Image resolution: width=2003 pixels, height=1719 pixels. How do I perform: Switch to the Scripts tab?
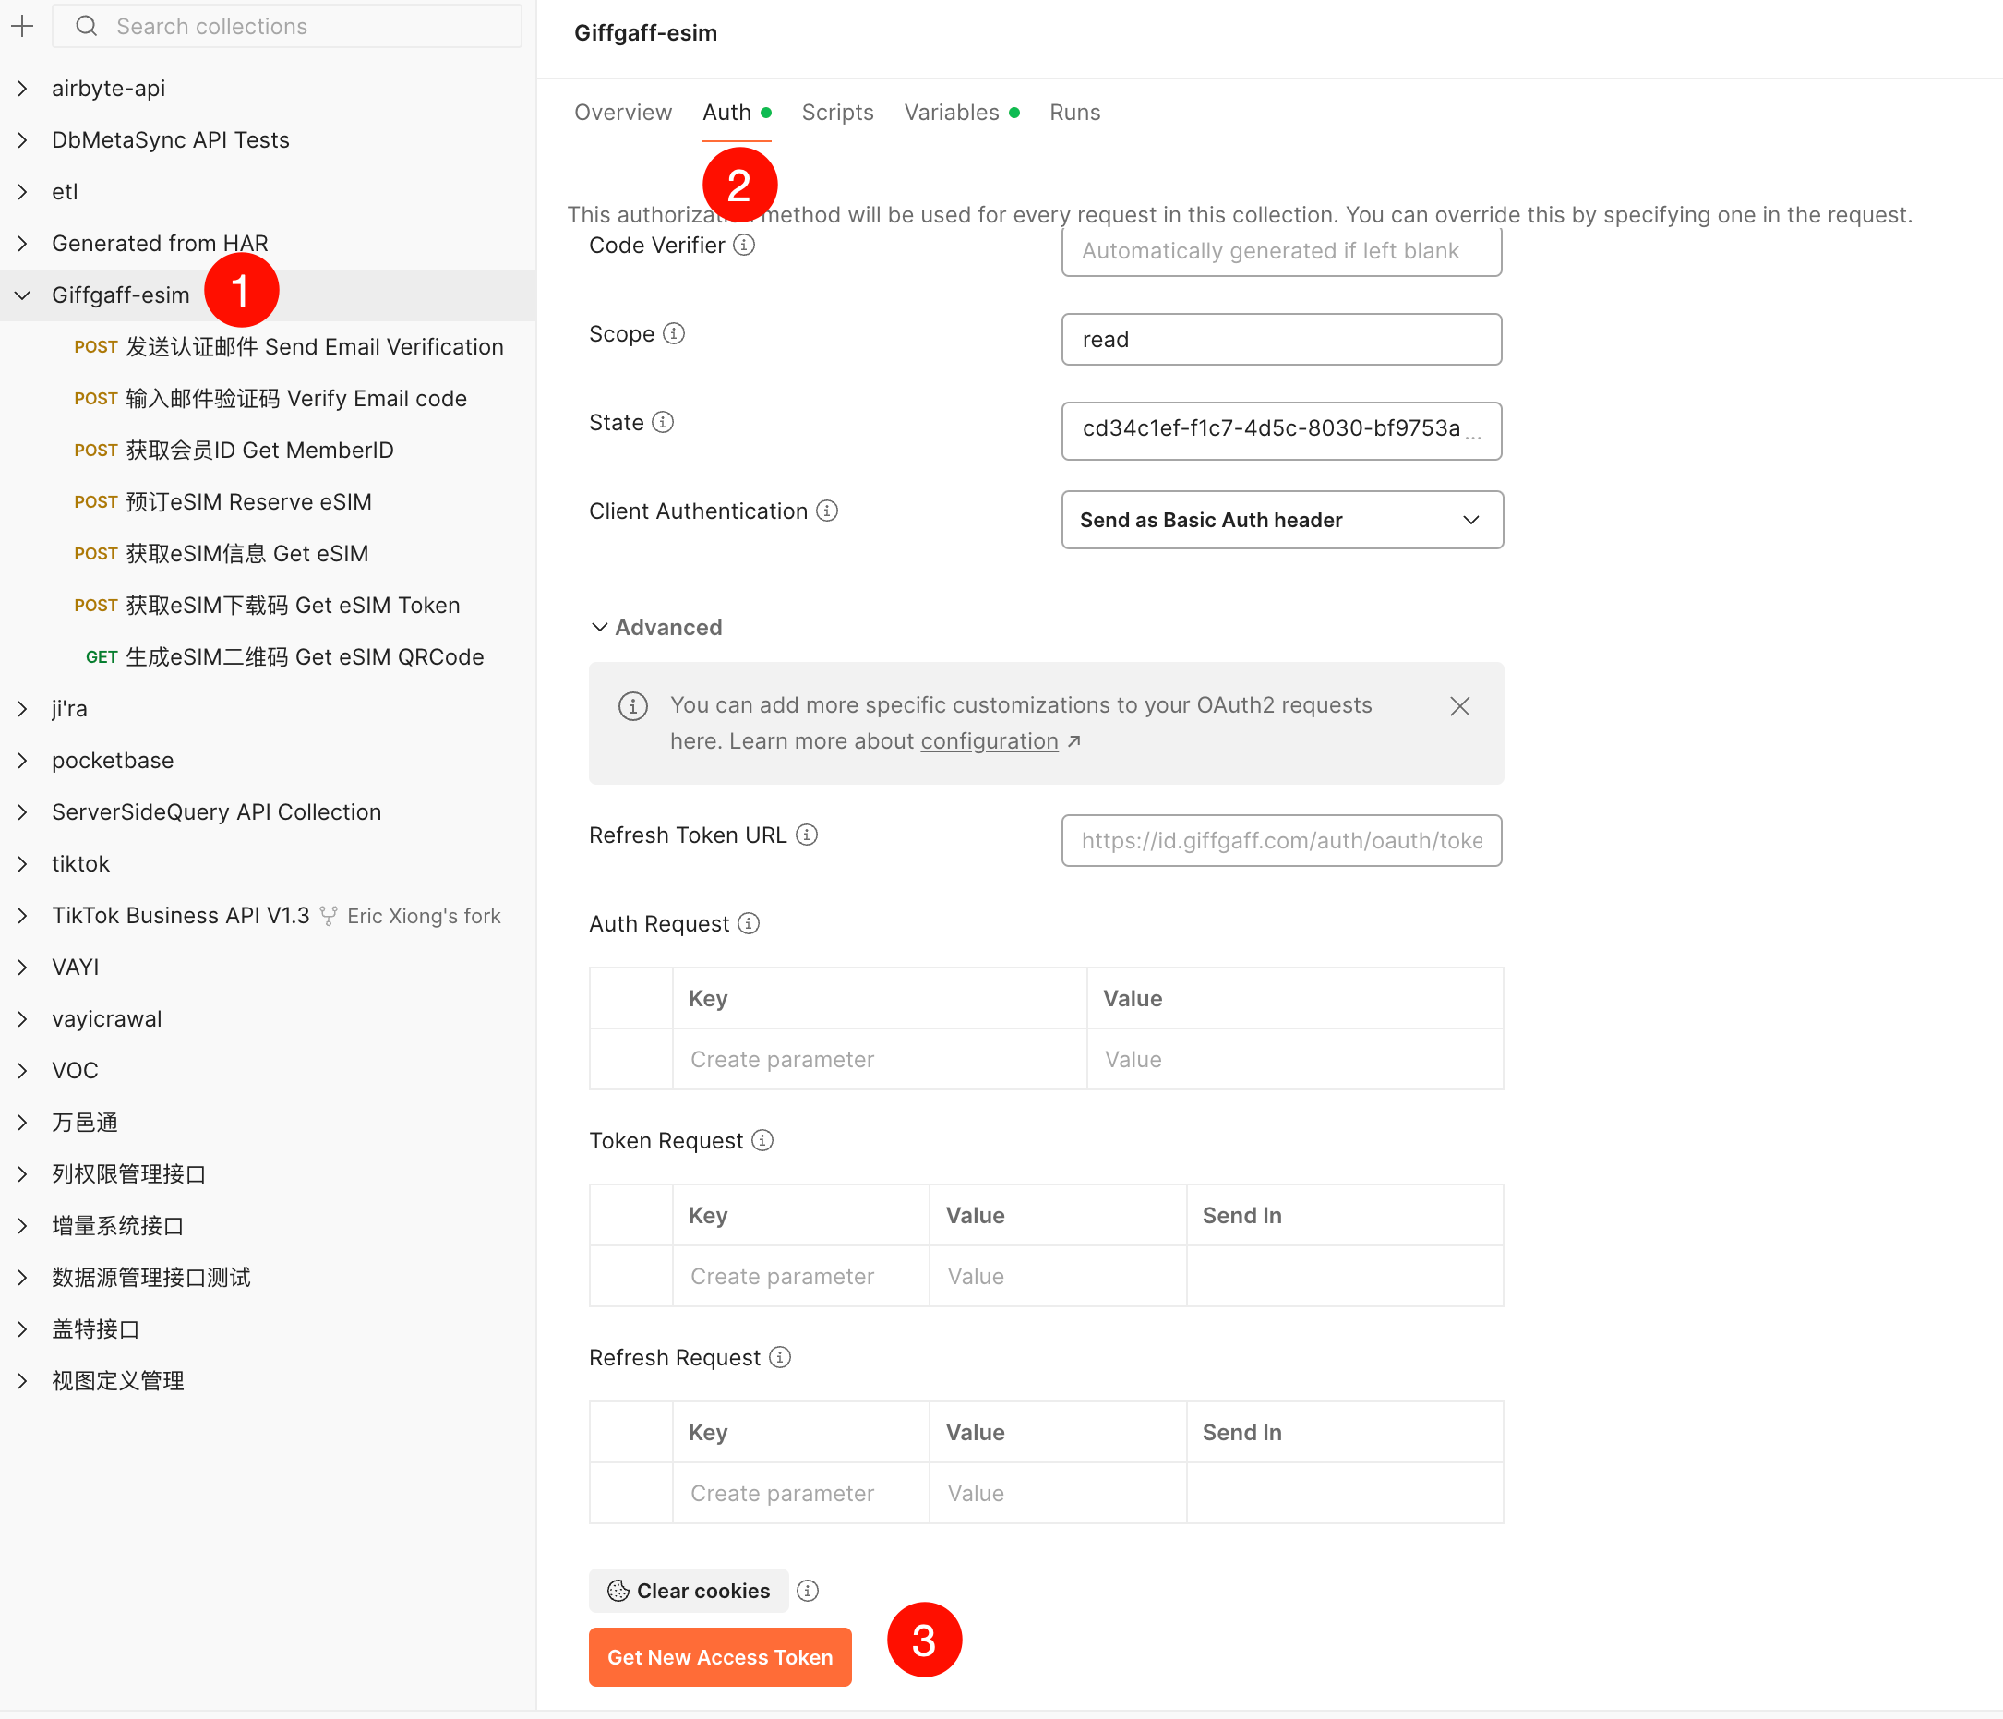coord(837,112)
